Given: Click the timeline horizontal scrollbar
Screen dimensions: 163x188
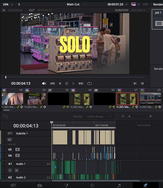Looking at the screenshot, I should 96,181.
